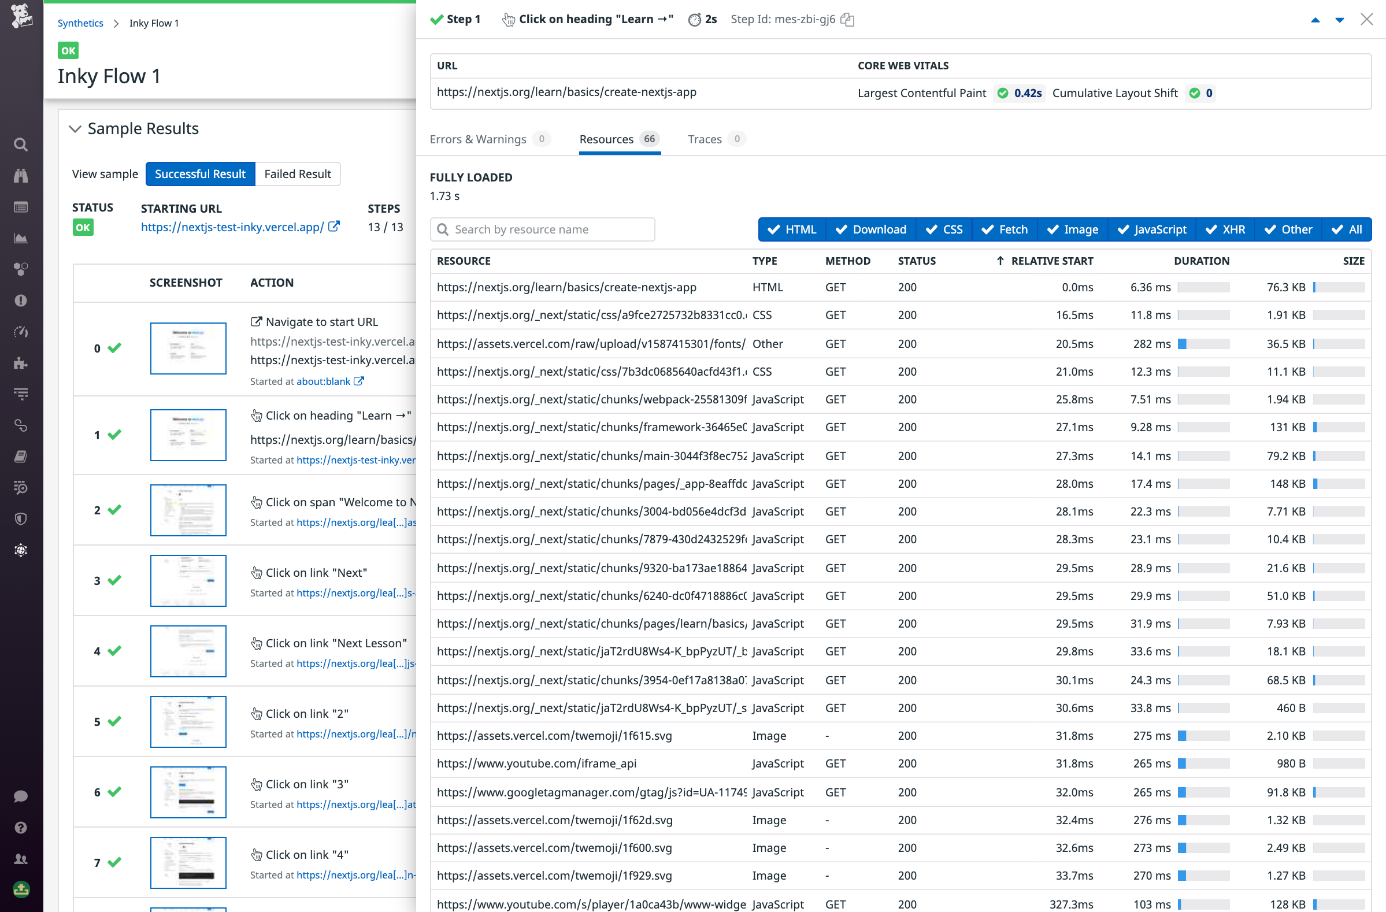Select the Monitors alert icon in sidebar

coord(21,301)
